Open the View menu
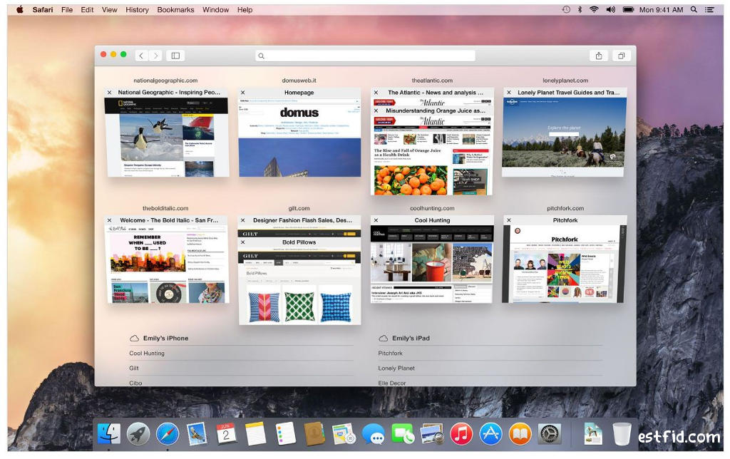 [x=109, y=9]
